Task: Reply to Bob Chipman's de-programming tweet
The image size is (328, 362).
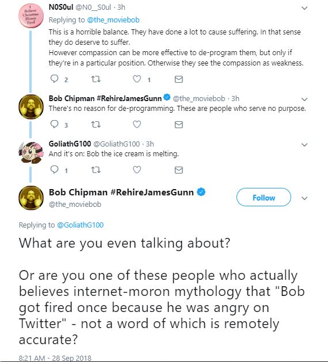Action: click(x=54, y=124)
